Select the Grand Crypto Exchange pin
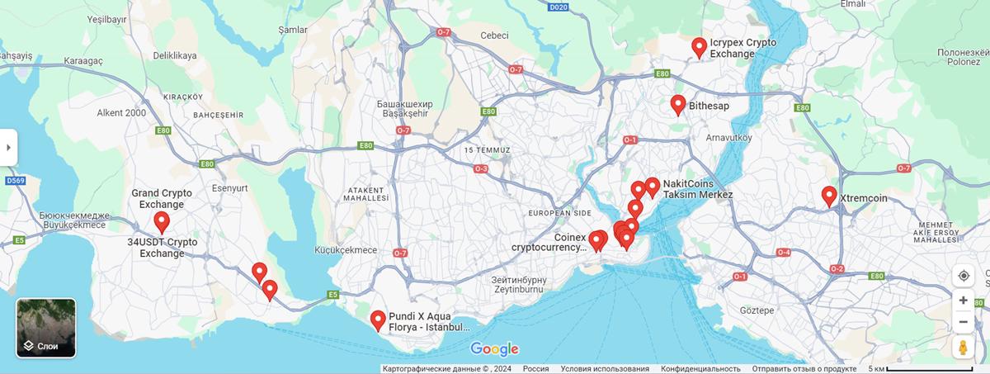Viewport: 990px width, 374px height. (162, 221)
